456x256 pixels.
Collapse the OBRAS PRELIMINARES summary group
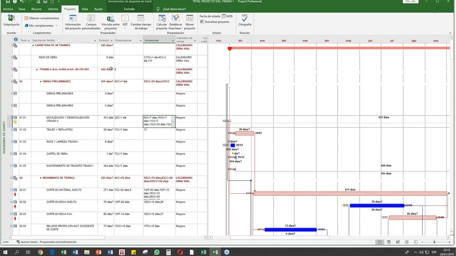(x=40, y=81)
